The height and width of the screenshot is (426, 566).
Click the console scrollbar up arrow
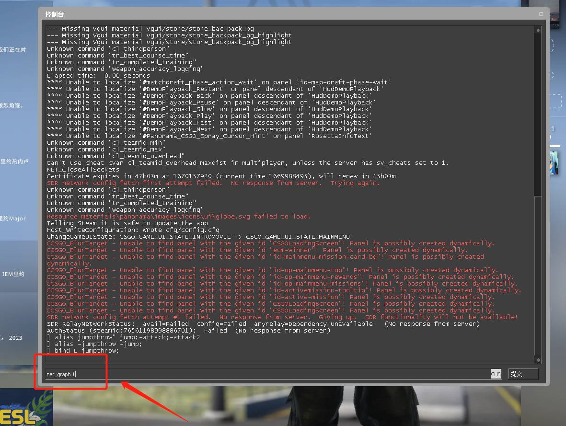[x=538, y=30]
